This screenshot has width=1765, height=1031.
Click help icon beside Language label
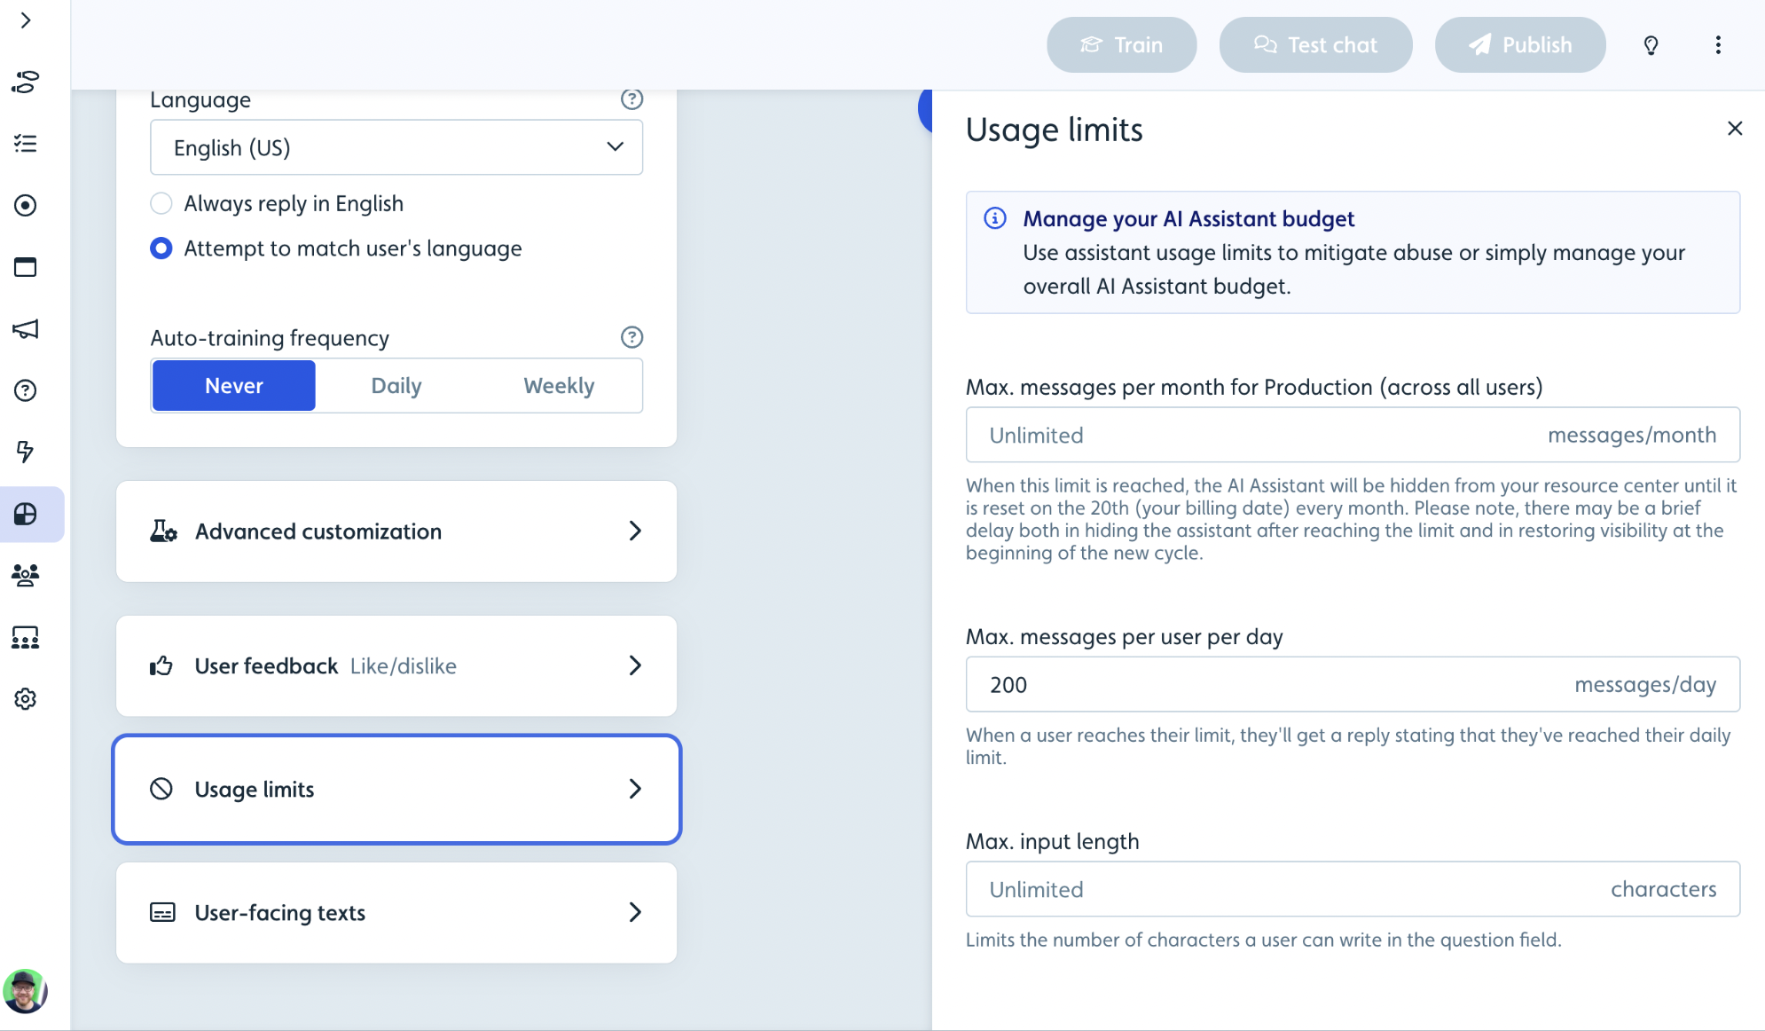click(x=631, y=99)
